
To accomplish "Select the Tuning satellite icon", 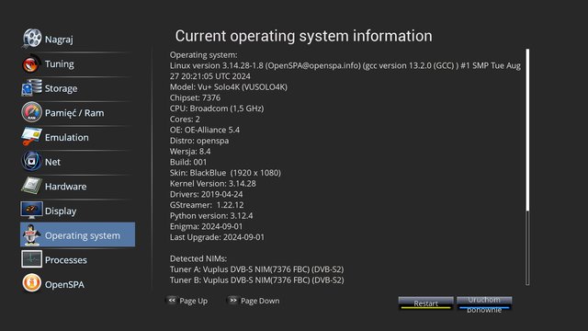I will tap(31, 63).
